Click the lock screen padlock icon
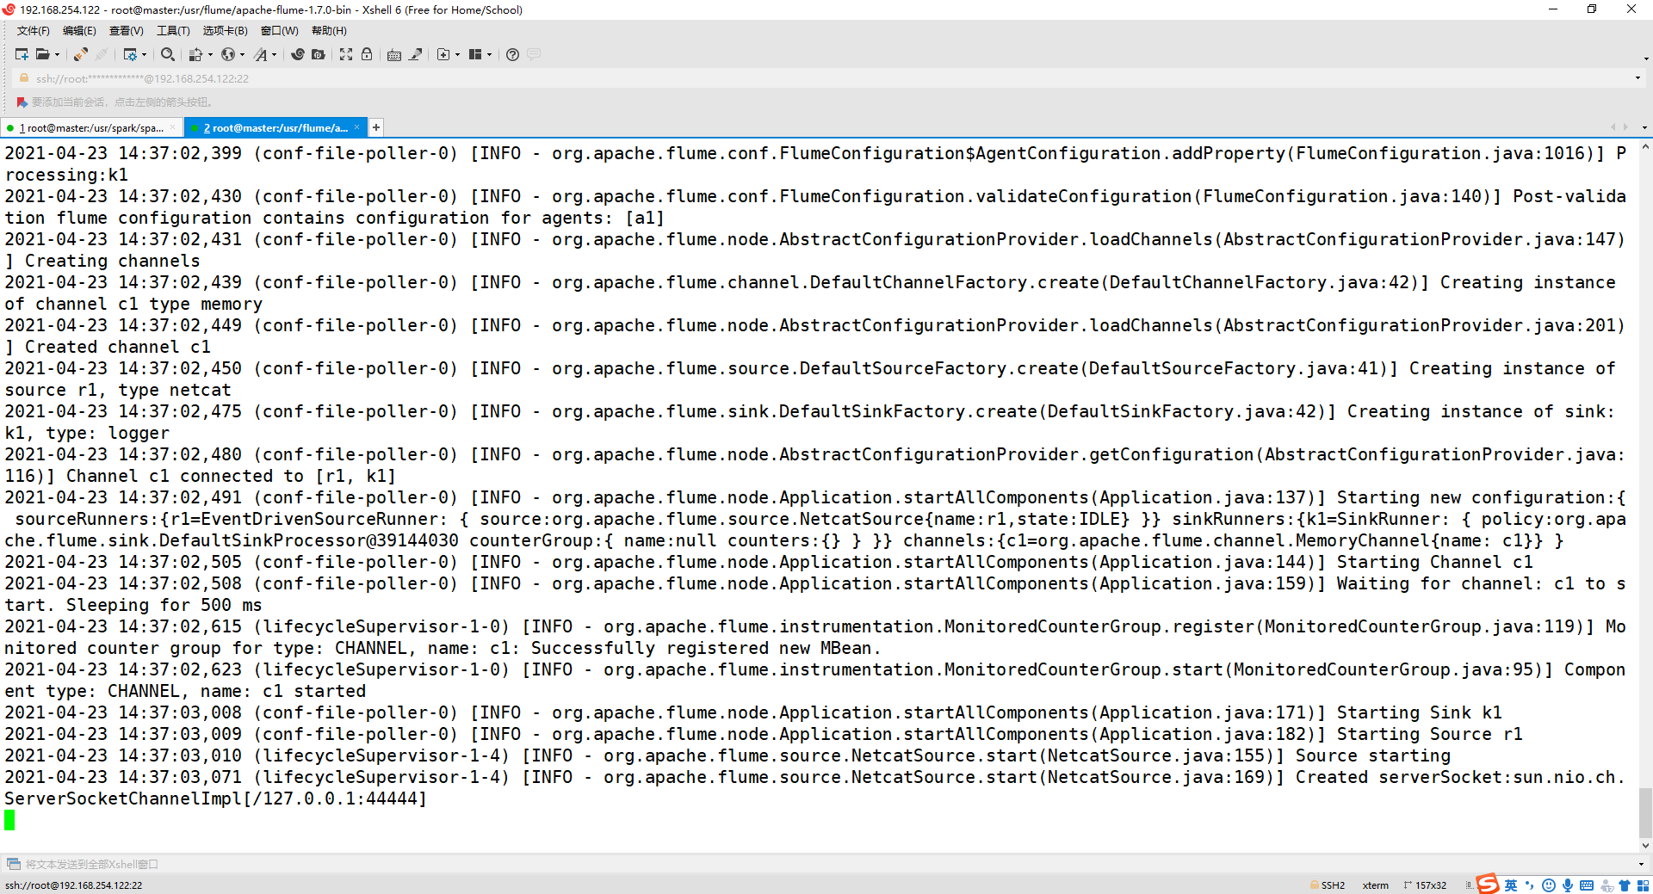The image size is (1653, 894). 367,54
